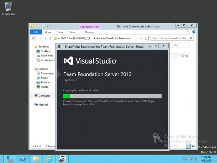Open Pictures library in navigation pane
Image resolution: width=217 pixels, height=163 pixels.
click(45, 82)
